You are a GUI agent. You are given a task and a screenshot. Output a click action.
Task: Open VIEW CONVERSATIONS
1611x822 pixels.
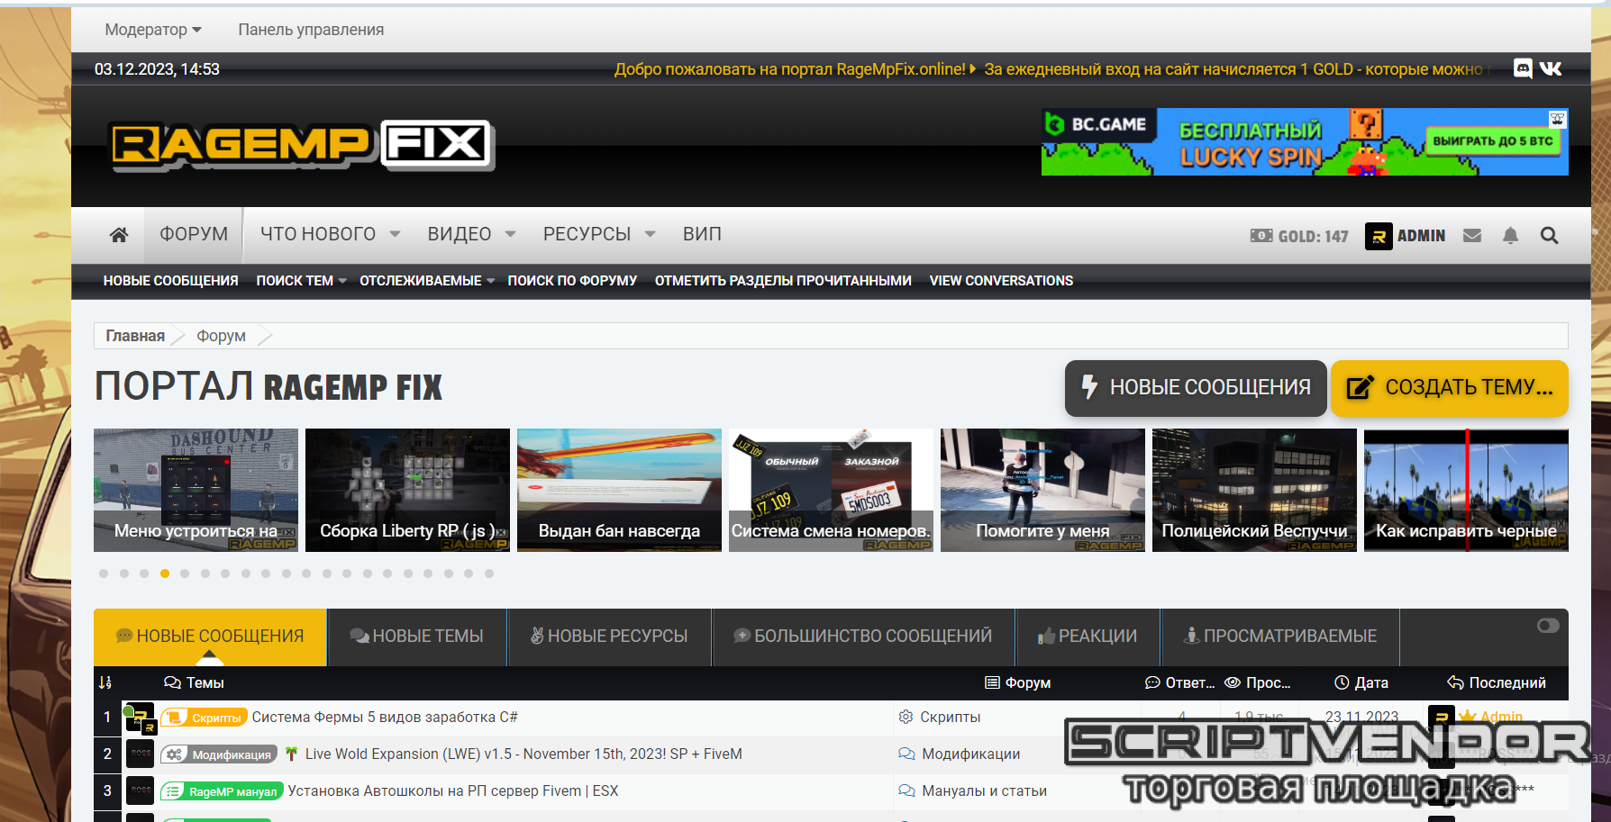click(1001, 281)
